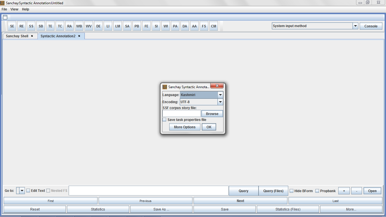Open the Help menu
This screenshot has width=386, height=217.
(26, 9)
